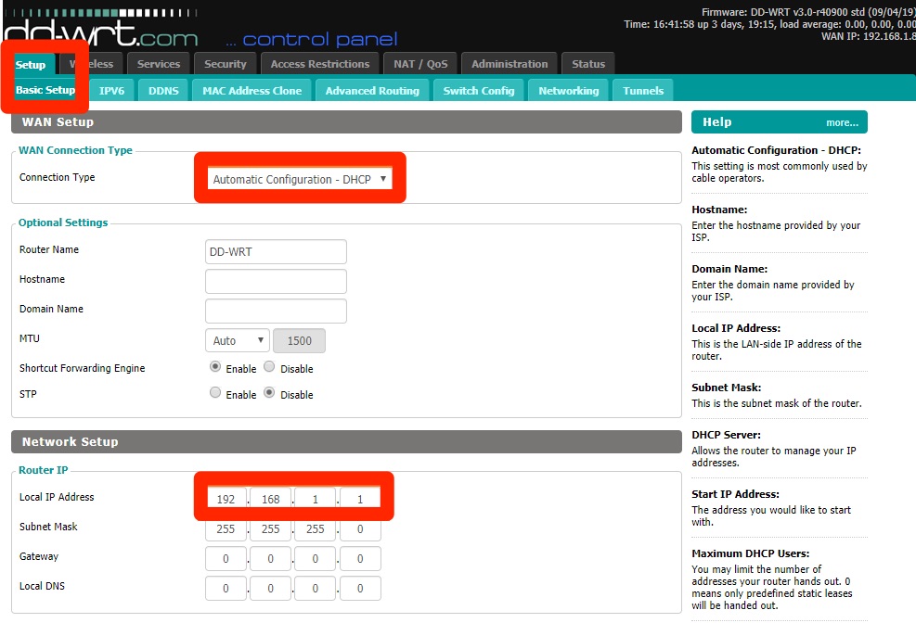The image size is (916, 623).
Task: Open the Administration tab
Action: click(510, 64)
